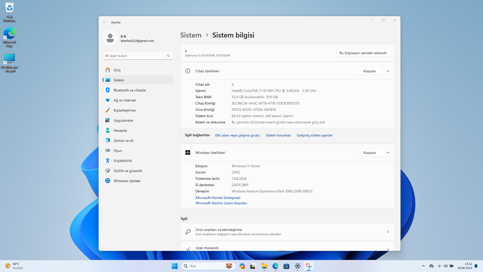Click Bu bilgisayarı yeniden adlandır button
The image size is (483, 272).
(363, 53)
